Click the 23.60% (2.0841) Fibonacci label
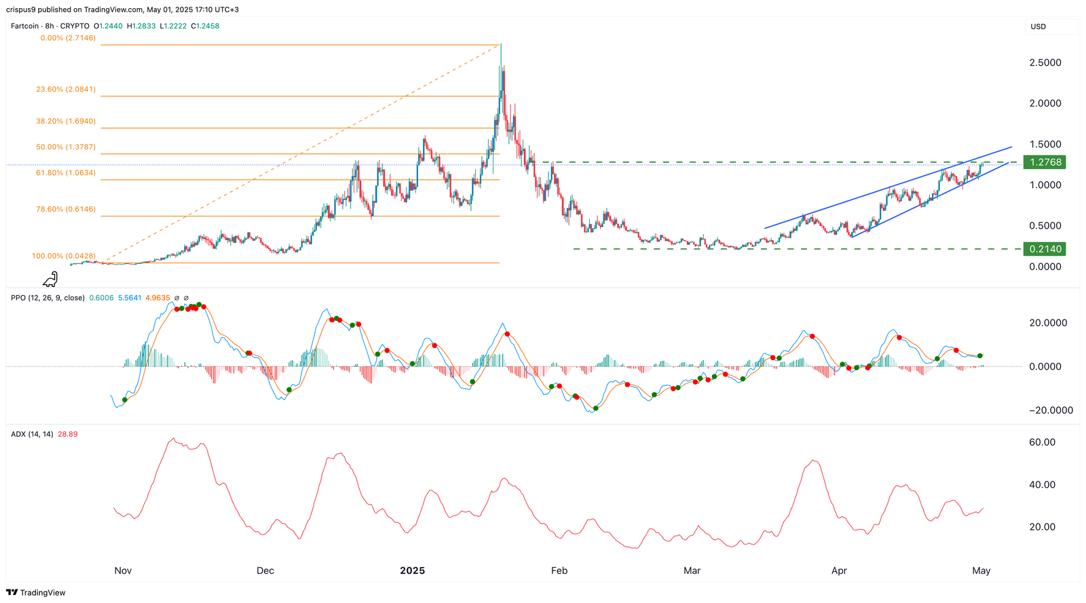The height and width of the screenshot is (603, 1086). click(66, 89)
